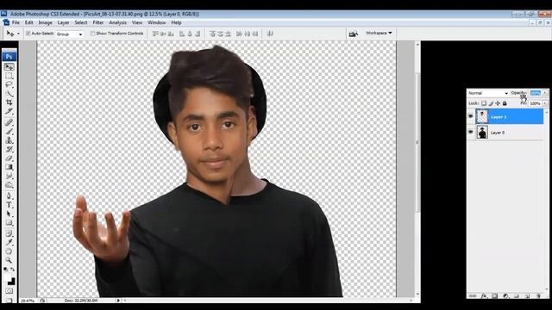Select the Layer 1 name
This screenshot has width=552, height=310.
click(x=499, y=117)
